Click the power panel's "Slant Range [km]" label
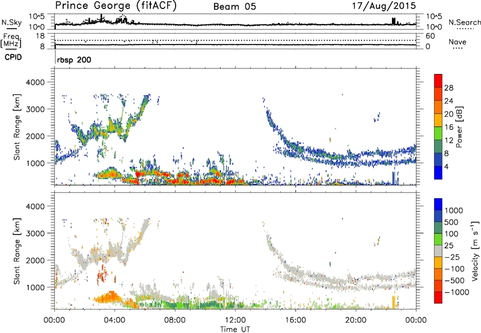Image resolution: width=481 pixels, height=333 pixels. click(17, 127)
